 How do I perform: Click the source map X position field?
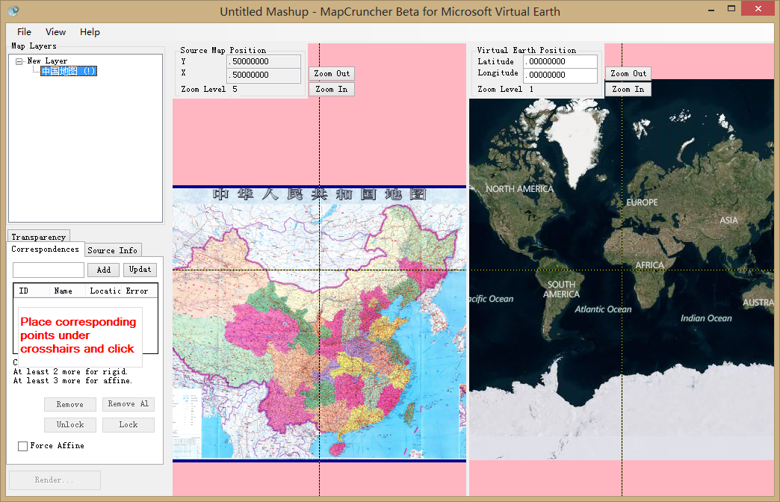click(264, 75)
